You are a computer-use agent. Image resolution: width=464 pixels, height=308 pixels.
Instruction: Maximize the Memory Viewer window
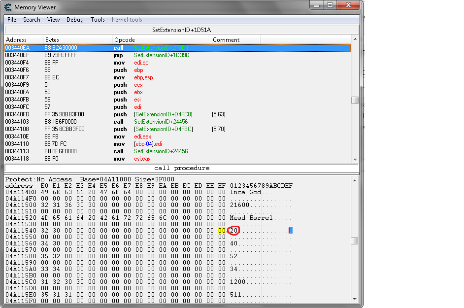pos(330,5)
